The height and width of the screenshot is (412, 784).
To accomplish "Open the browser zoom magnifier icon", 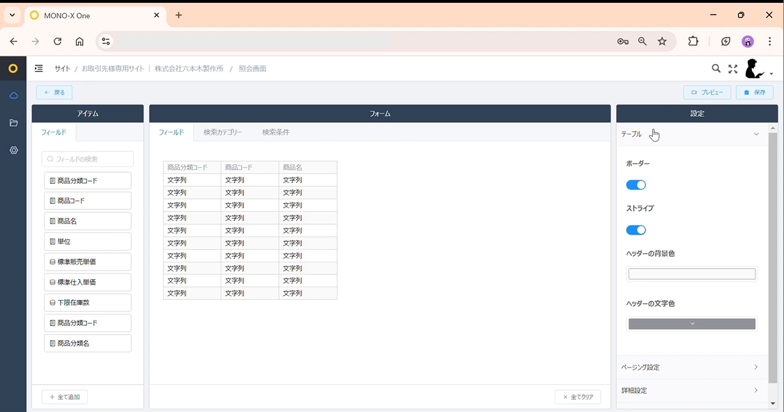I will coord(643,42).
